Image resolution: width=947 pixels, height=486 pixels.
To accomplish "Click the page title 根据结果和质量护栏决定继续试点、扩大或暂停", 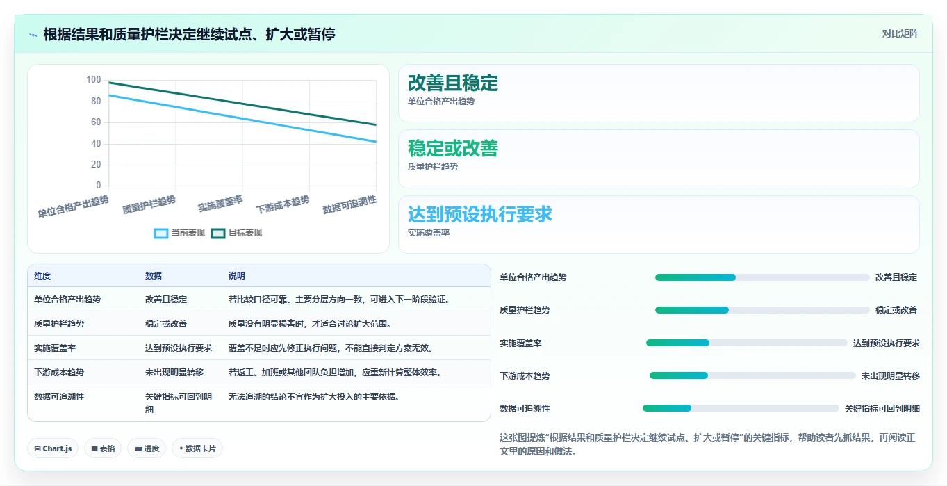I will (x=189, y=34).
